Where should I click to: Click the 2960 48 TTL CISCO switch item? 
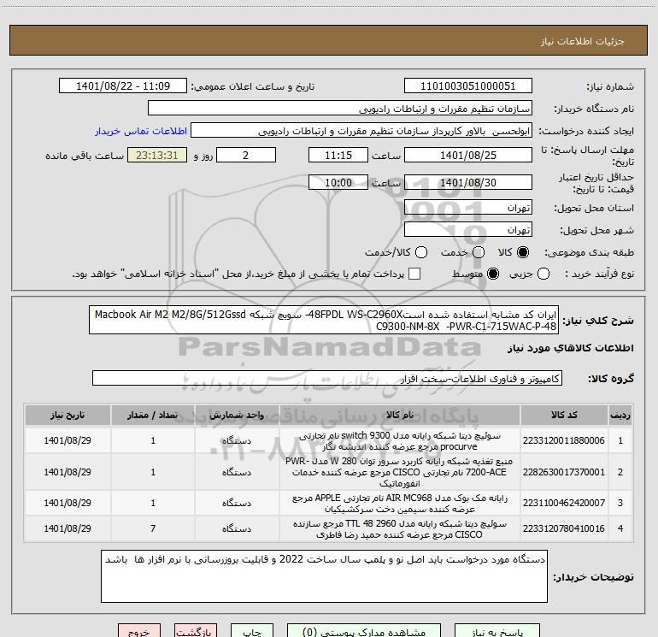point(400,528)
